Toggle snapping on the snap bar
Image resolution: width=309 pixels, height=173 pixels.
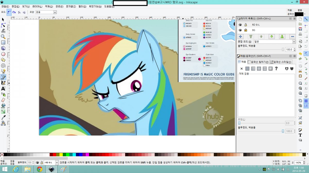(306, 19)
